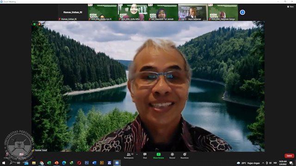296x166 pixels.
Task: Open the Reactions menu
Action: [185, 156]
